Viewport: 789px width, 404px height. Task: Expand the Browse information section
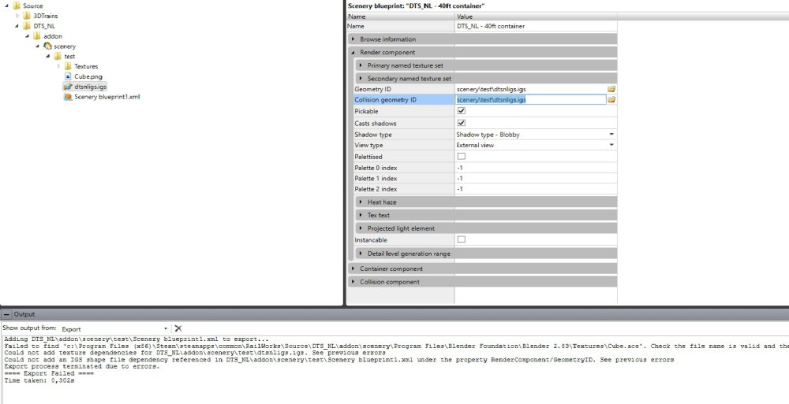(353, 39)
